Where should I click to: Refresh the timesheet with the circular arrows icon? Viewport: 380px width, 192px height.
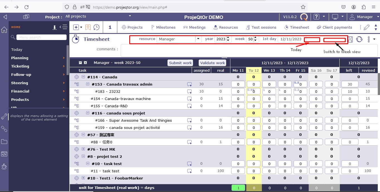359,39
